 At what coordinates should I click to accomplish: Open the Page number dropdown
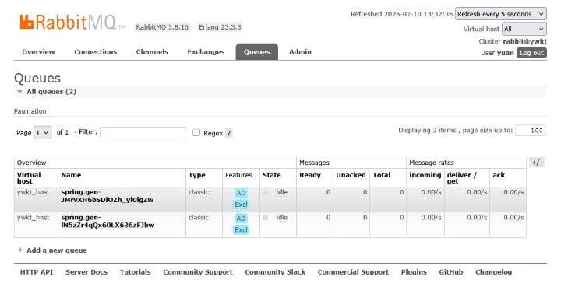[42, 132]
